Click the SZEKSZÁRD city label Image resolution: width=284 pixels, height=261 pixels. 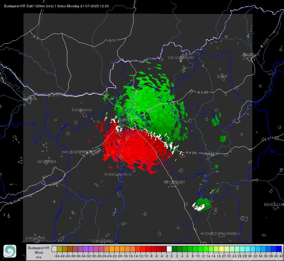tap(102, 241)
